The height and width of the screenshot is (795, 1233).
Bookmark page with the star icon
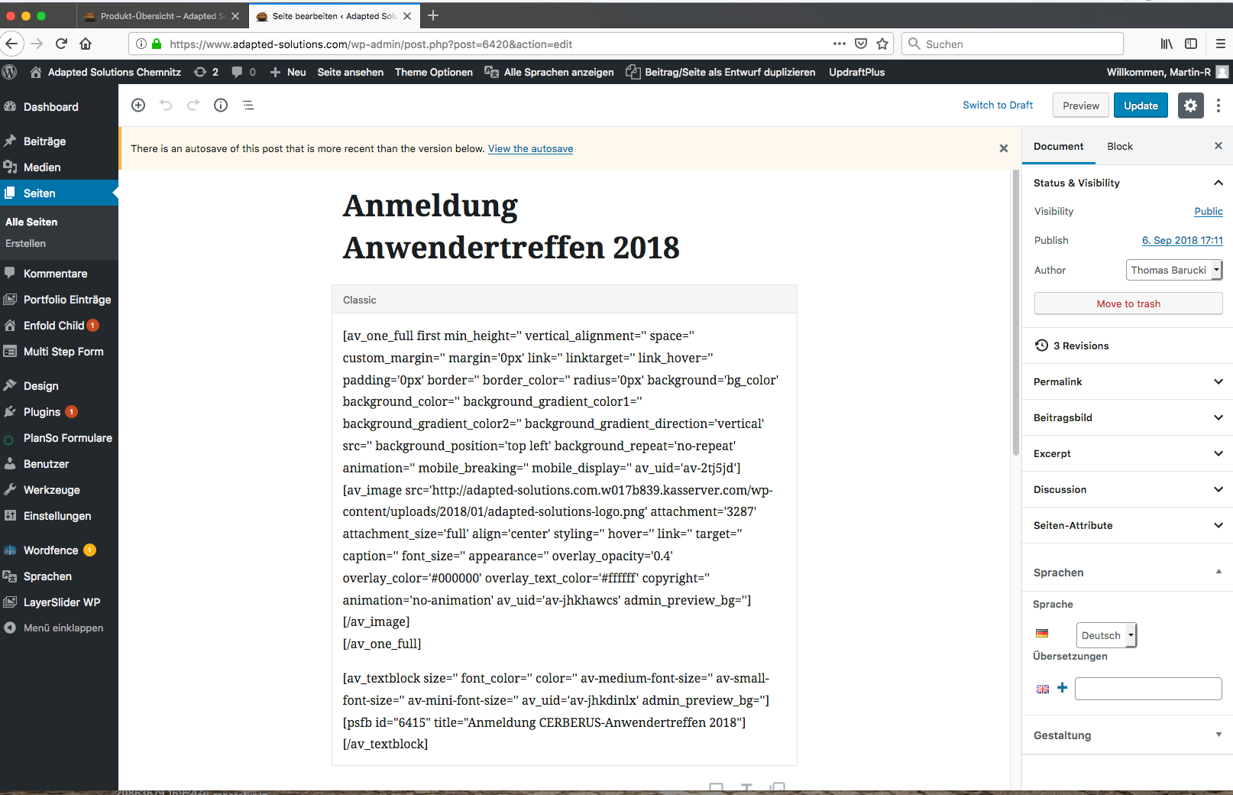pyautogui.click(x=882, y=44)
